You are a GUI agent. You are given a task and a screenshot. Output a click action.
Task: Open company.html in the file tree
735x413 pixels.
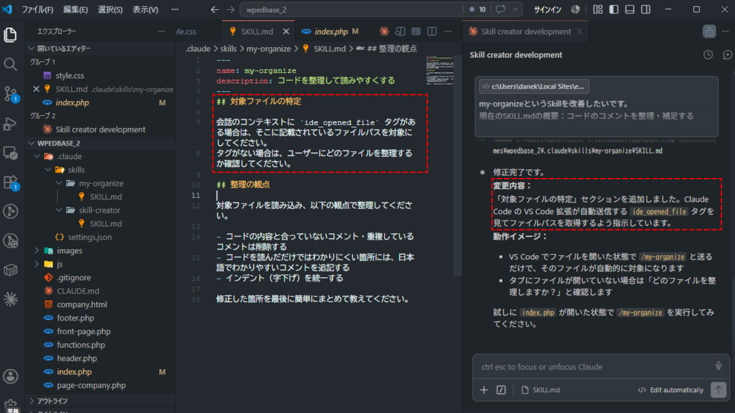point(81,305)
